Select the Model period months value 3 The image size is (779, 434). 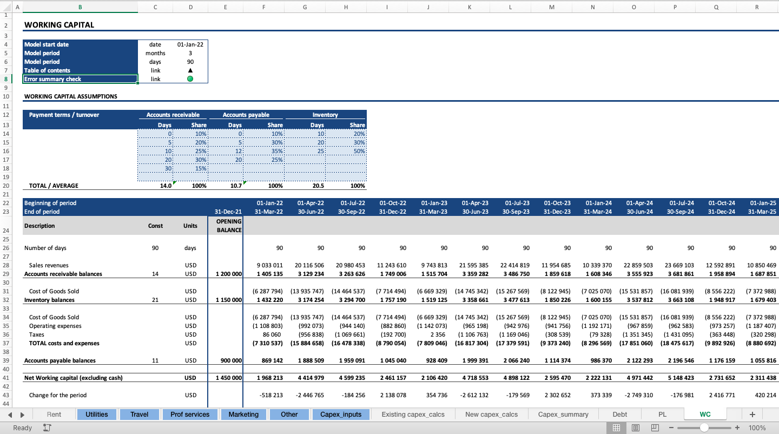click(x=190, y=53)
